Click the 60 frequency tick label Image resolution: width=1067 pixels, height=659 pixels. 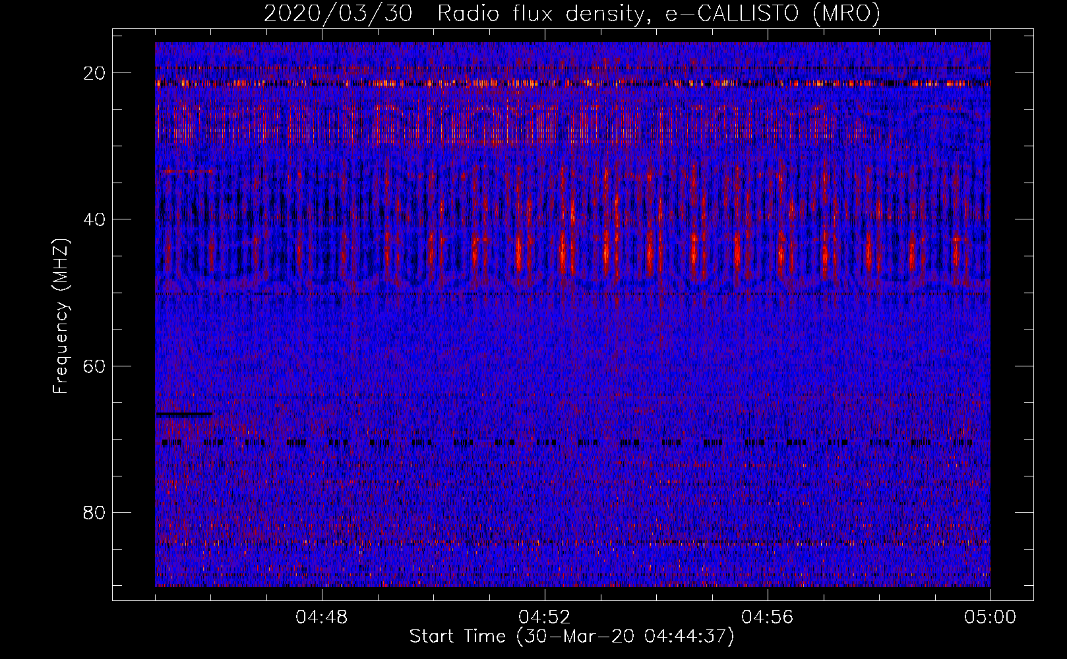pyautogui.click(x=95, y=366)
